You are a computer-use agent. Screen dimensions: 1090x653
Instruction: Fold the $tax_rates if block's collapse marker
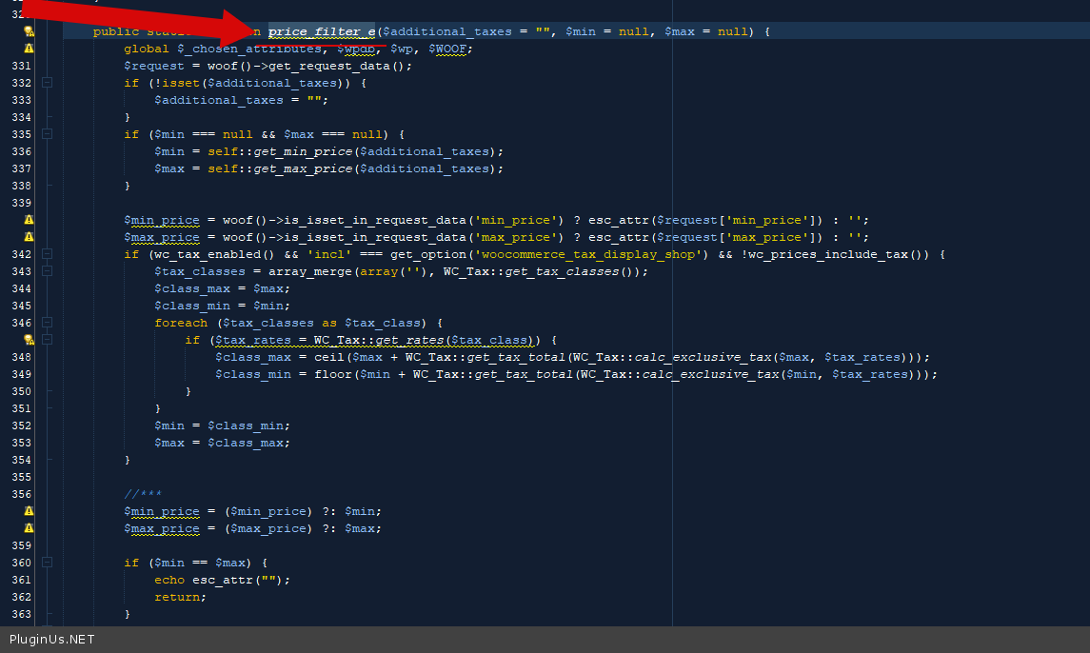(47, 340)
